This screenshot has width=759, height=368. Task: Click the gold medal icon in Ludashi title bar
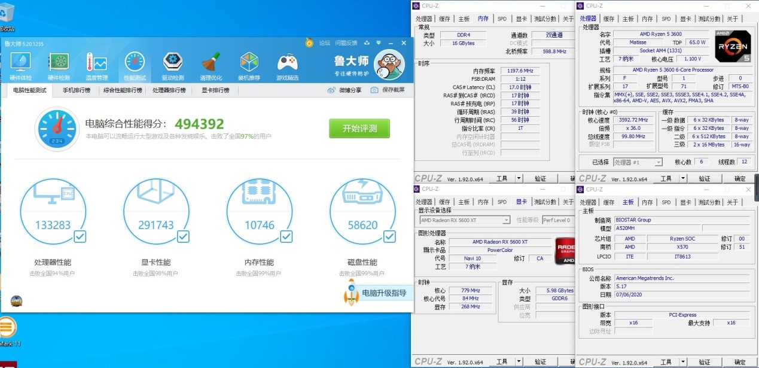tap(309, 42)
